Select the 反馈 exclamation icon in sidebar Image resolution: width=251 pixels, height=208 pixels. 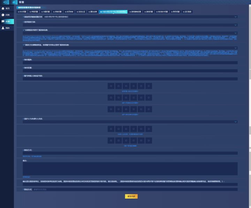tap(3, 21)
